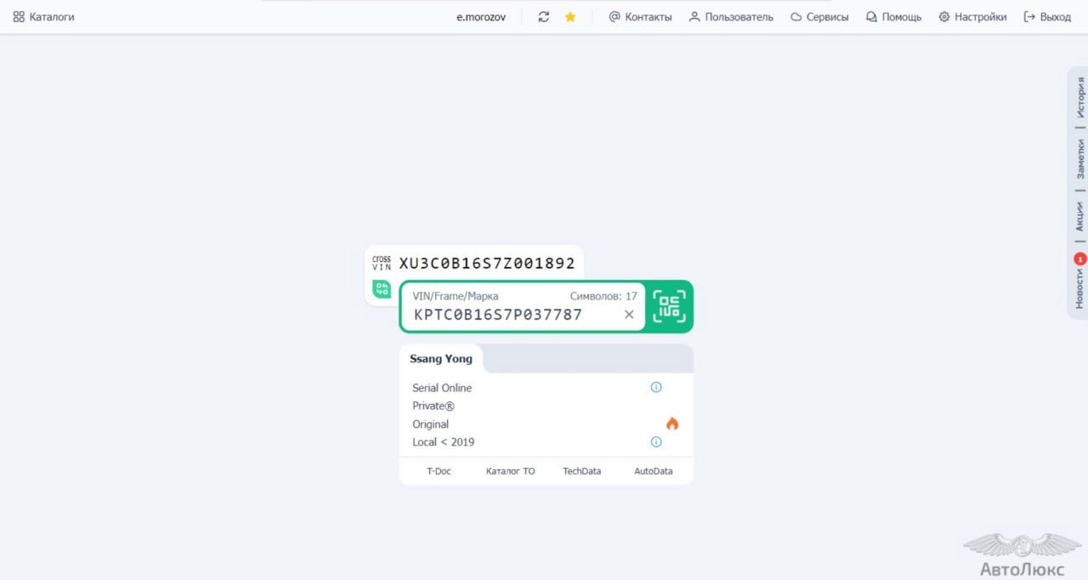The width and height of the screenshot is (1088, 580).
Task: Click the refresh arrows icon in header
Action: 544,17
